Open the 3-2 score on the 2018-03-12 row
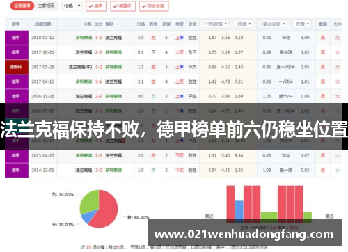The image size is (348, 252). (x=99, y=38)
